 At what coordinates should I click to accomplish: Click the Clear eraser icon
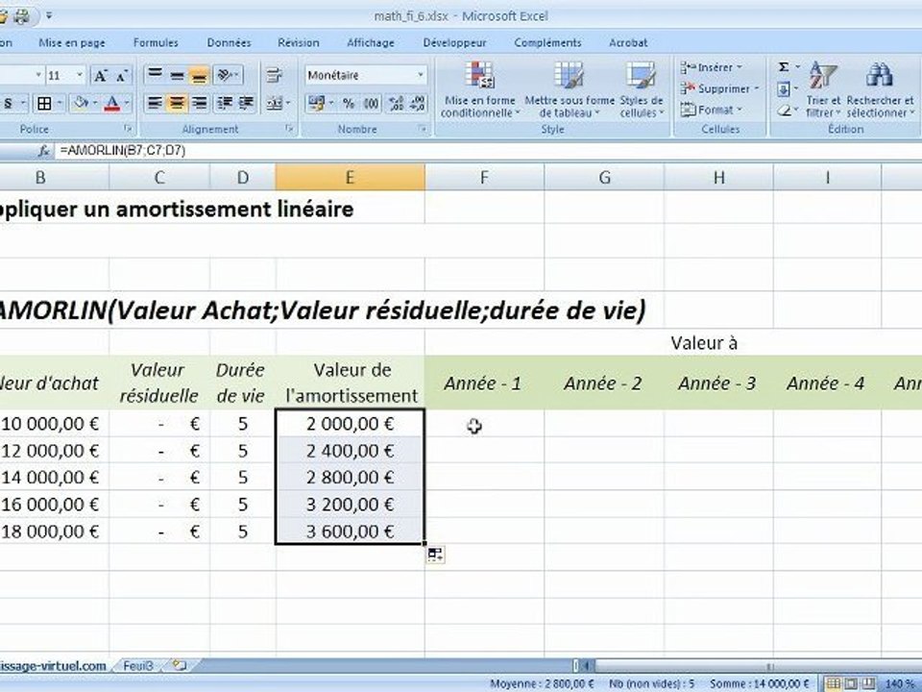[x=784, y=111]
